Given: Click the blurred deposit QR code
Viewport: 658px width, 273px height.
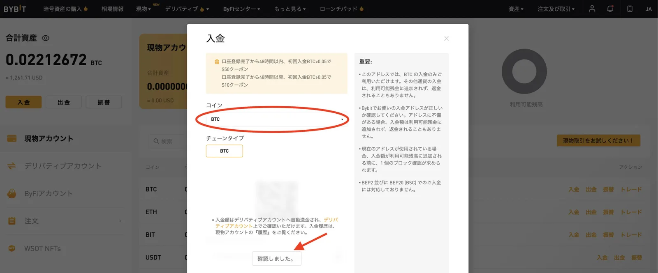Looking at the screenshot, I should 276,198.
